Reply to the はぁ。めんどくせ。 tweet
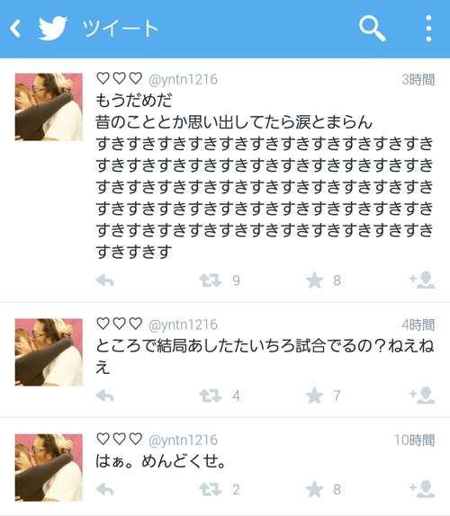This screenshot has width=450, height=516. click(104, 489)
